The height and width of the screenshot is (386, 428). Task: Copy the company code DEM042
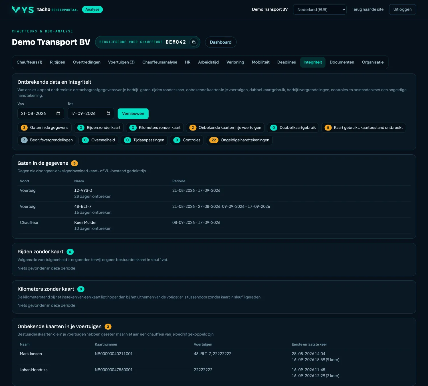tap(194, 42)
